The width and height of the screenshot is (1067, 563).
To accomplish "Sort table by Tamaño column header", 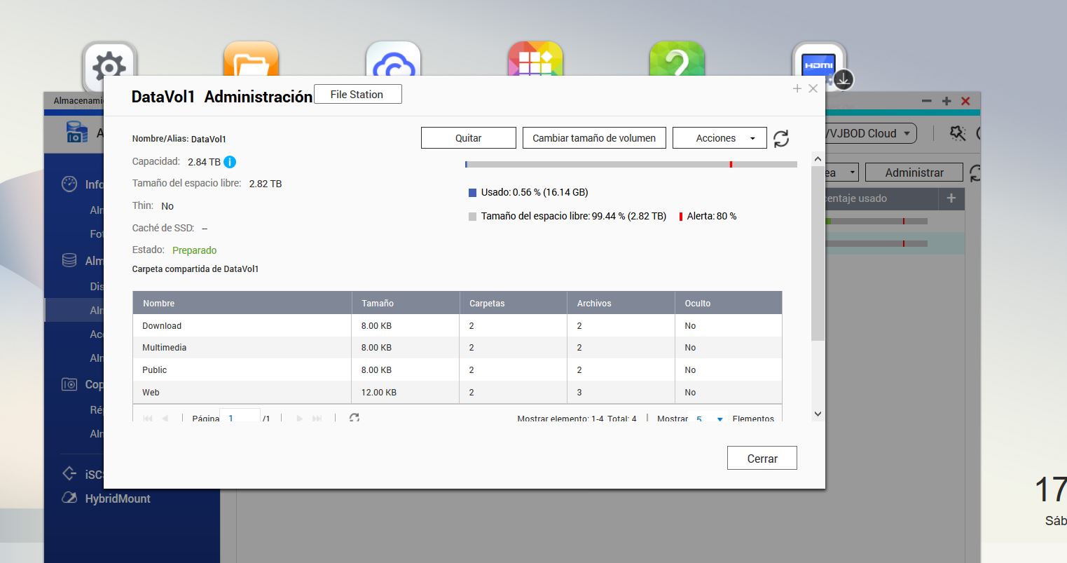I will 405,304.
